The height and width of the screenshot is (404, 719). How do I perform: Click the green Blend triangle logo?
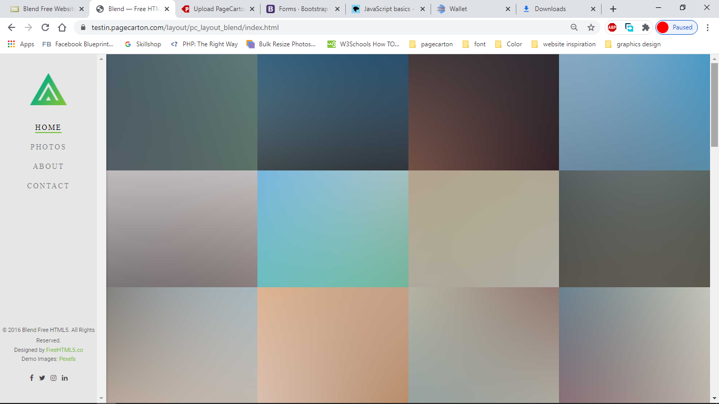(48, 89)
